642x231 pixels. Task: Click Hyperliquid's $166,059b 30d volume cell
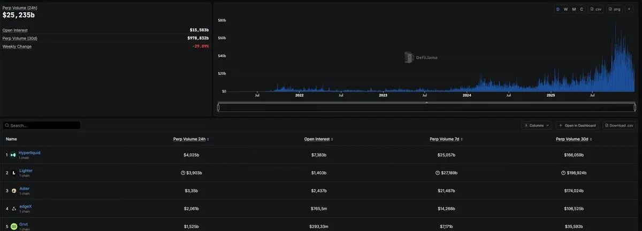click(575, 155)
